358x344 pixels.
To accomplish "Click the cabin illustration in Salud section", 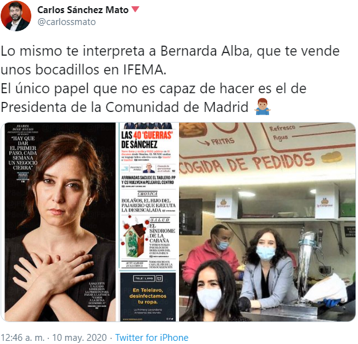I will [x=135, y=238].
